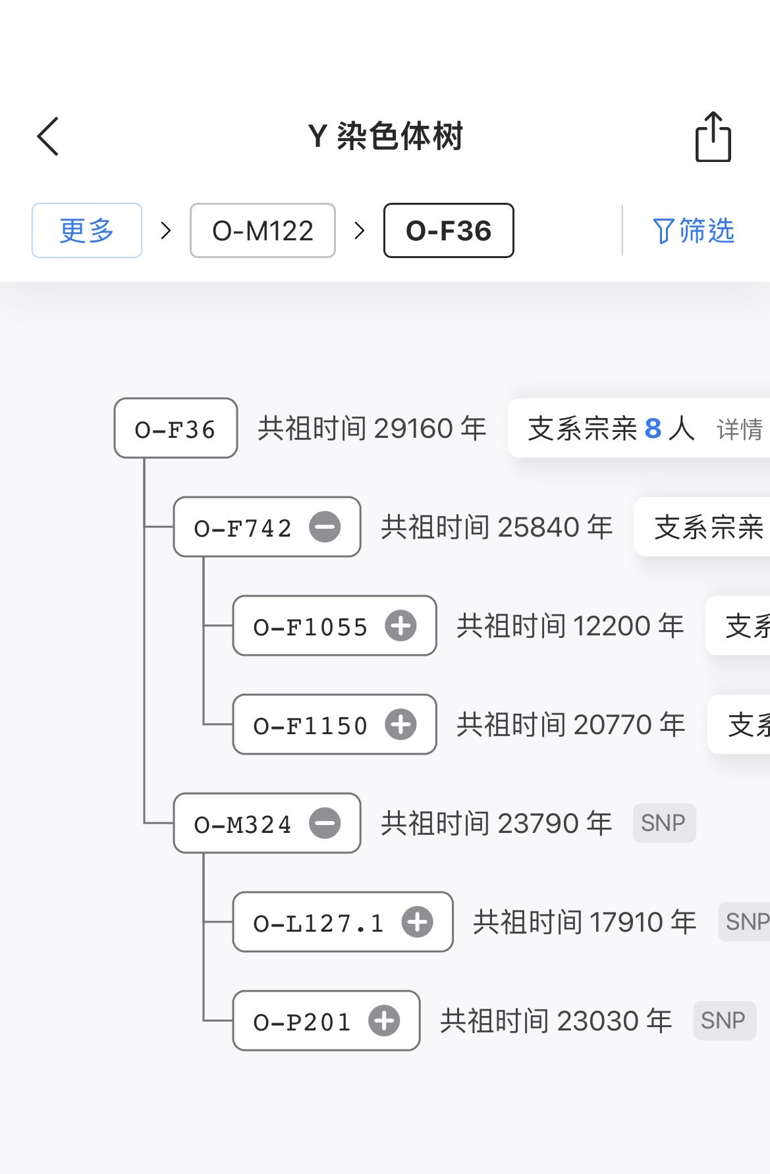This screenshot has width=770, height=1174.
Task: Tap the filter funnel 筛选 icon
Action: (663, 231)
